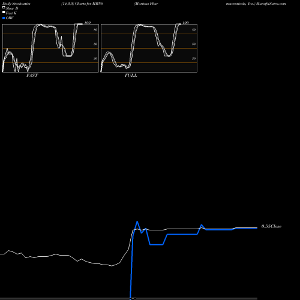
Task: Click the blue OBV legend swatch
Action: point(4,18)
